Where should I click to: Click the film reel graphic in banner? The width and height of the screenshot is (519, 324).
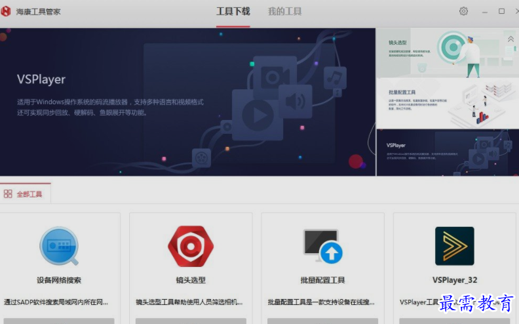click(x=202, y=157)
